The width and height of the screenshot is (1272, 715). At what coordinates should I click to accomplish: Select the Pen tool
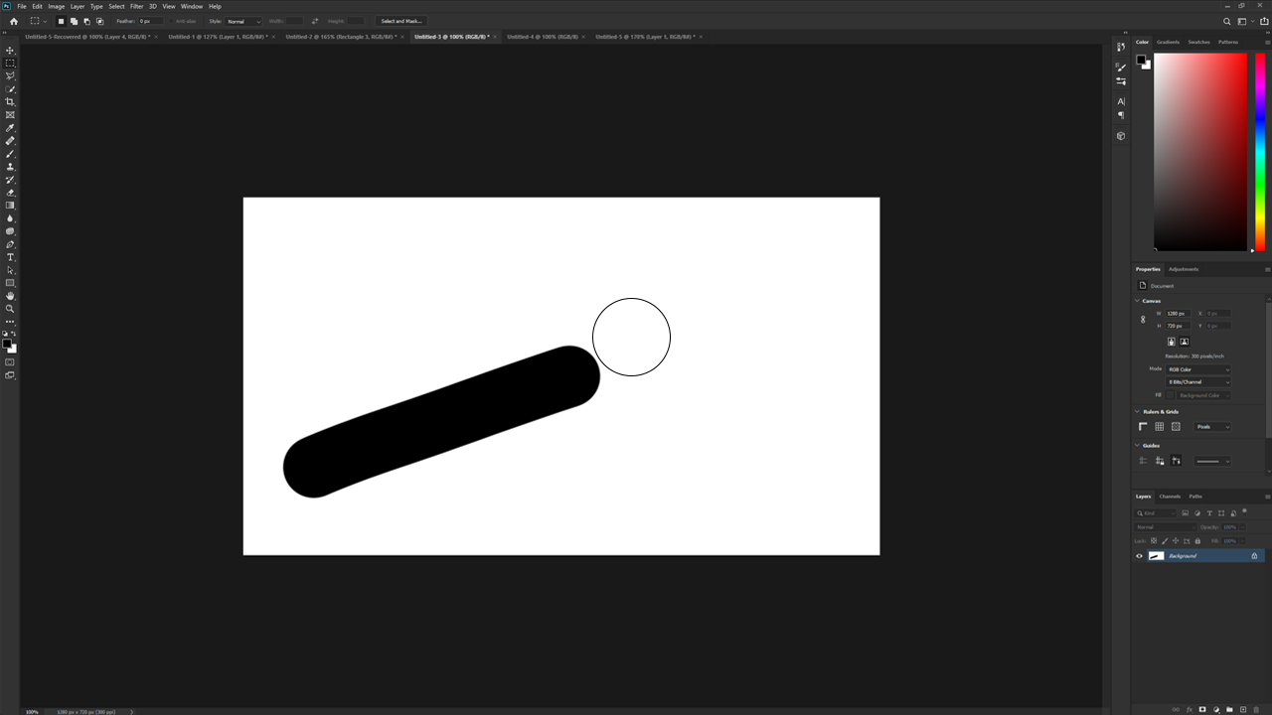(x=11, y=244)
